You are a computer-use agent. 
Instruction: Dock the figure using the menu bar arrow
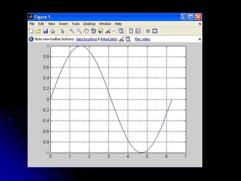[x=200, y=24]
